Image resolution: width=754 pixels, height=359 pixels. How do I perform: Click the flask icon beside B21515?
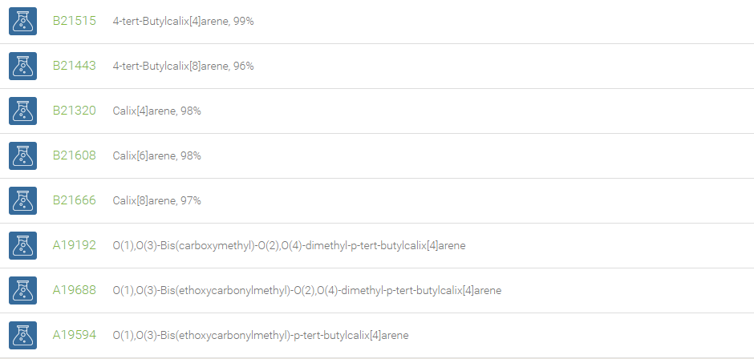click(22, 21)
